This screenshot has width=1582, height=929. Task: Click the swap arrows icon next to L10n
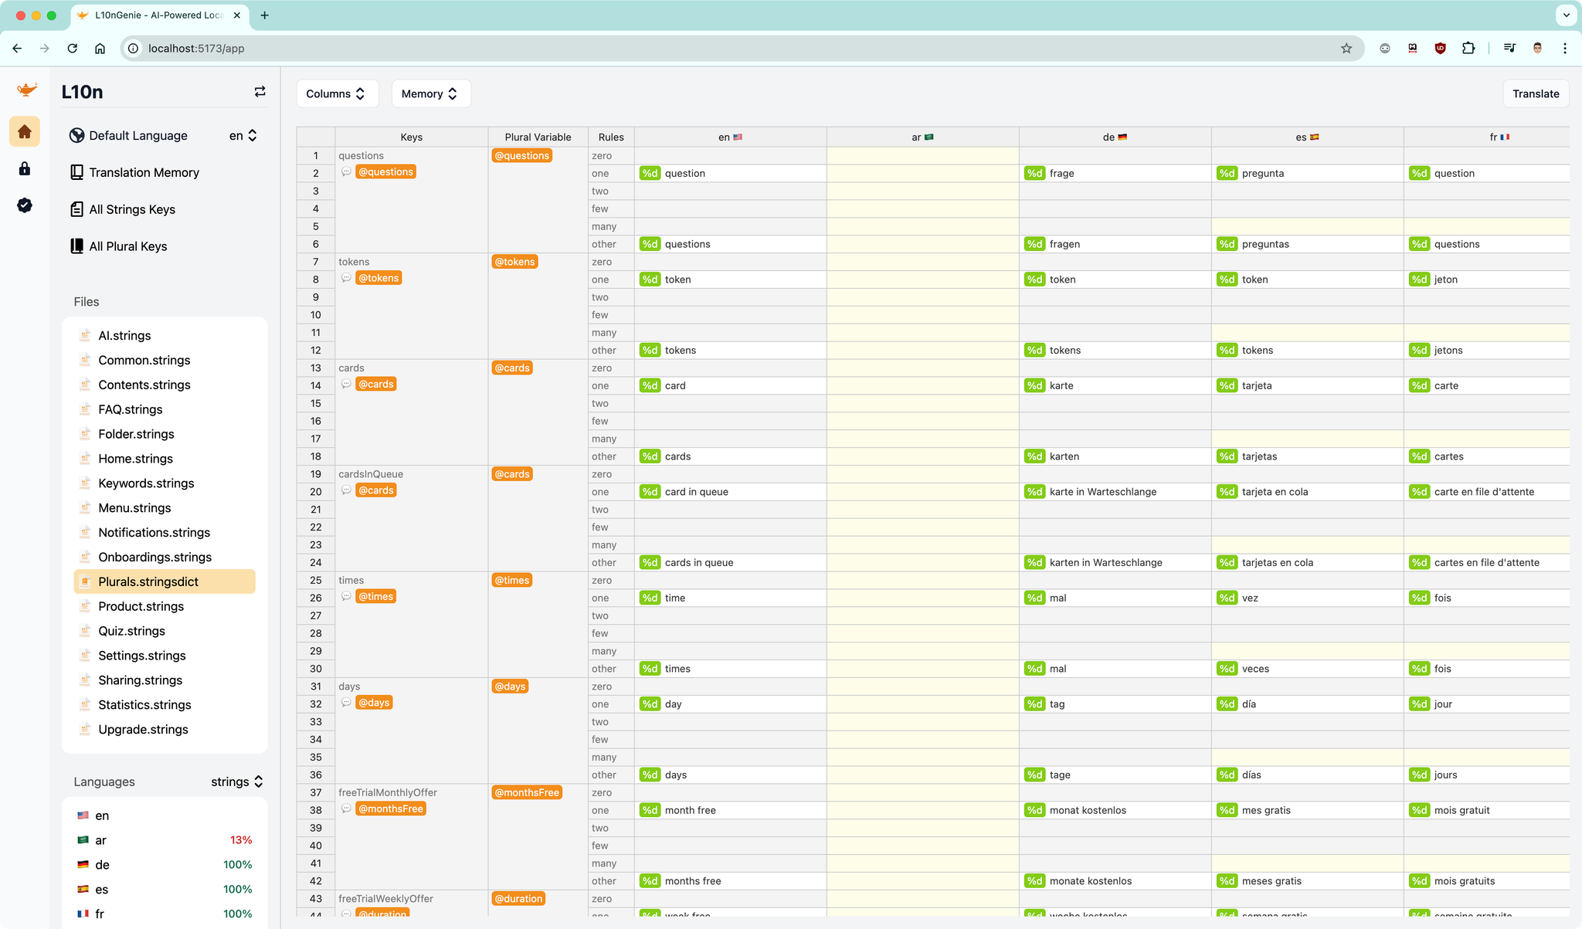[260, 92]
